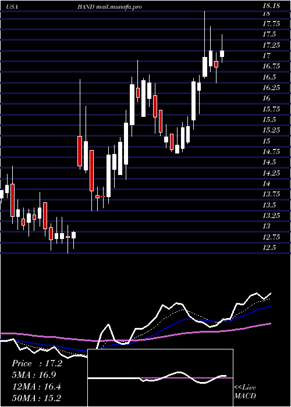This screenshot has height=407, width=291.
Task: Click the 14.25 price axis label
Action: pos(271,173)
